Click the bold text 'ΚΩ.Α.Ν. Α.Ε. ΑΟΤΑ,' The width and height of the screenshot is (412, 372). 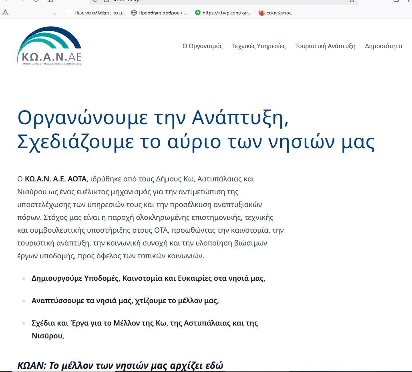56,179
